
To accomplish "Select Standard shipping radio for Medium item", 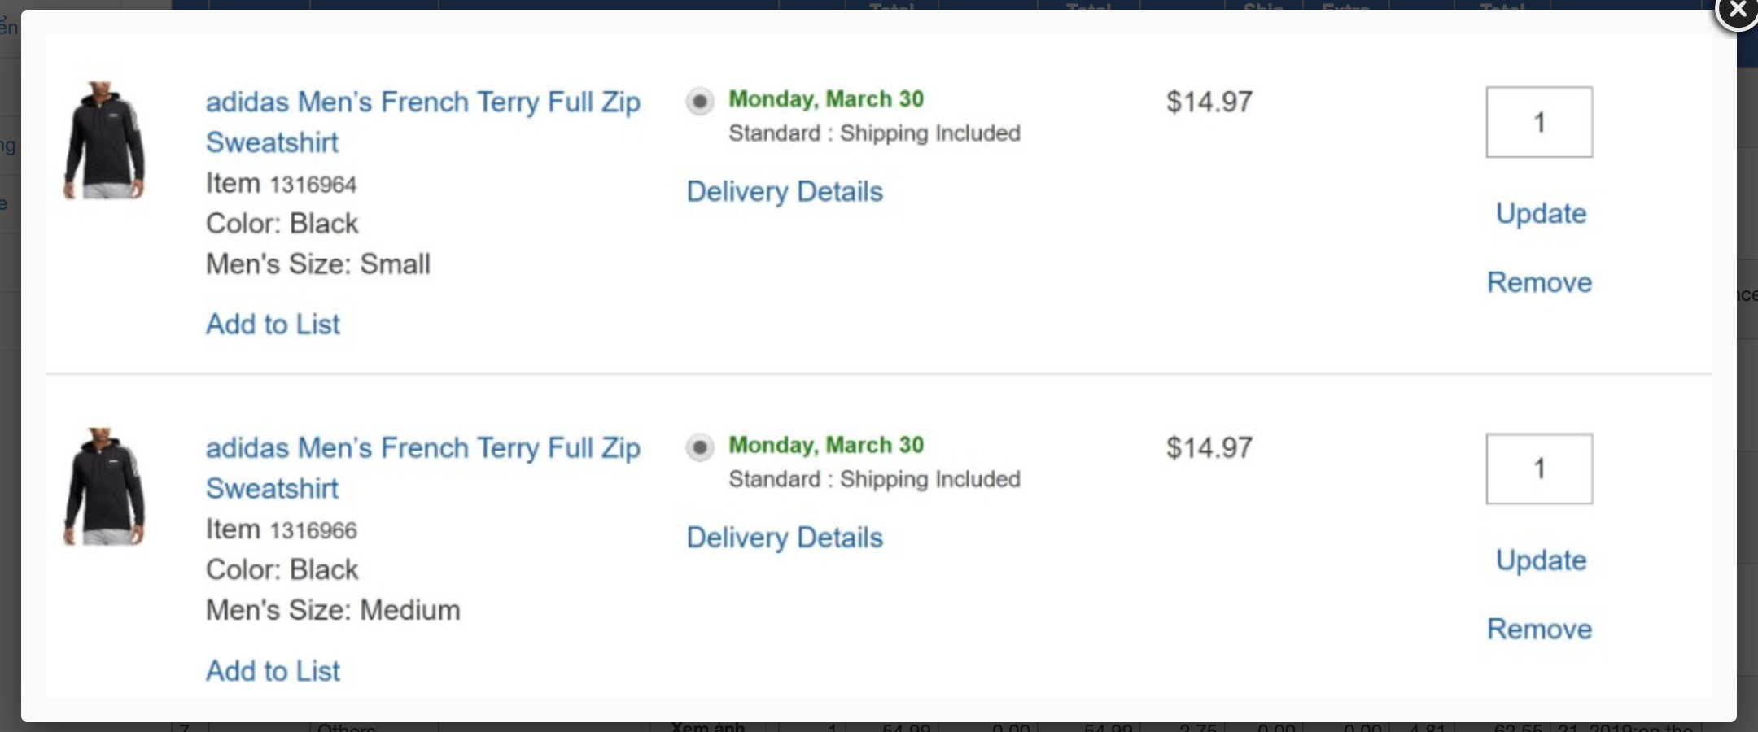I will 699,447.
